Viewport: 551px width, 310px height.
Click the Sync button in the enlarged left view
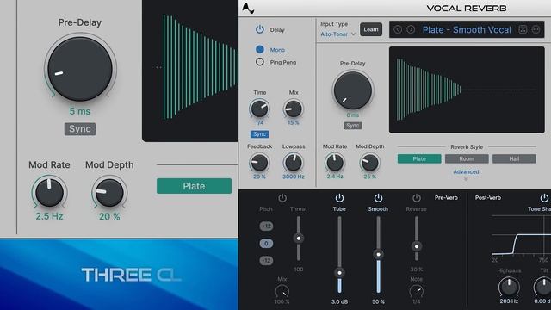(x=80, y=129)
